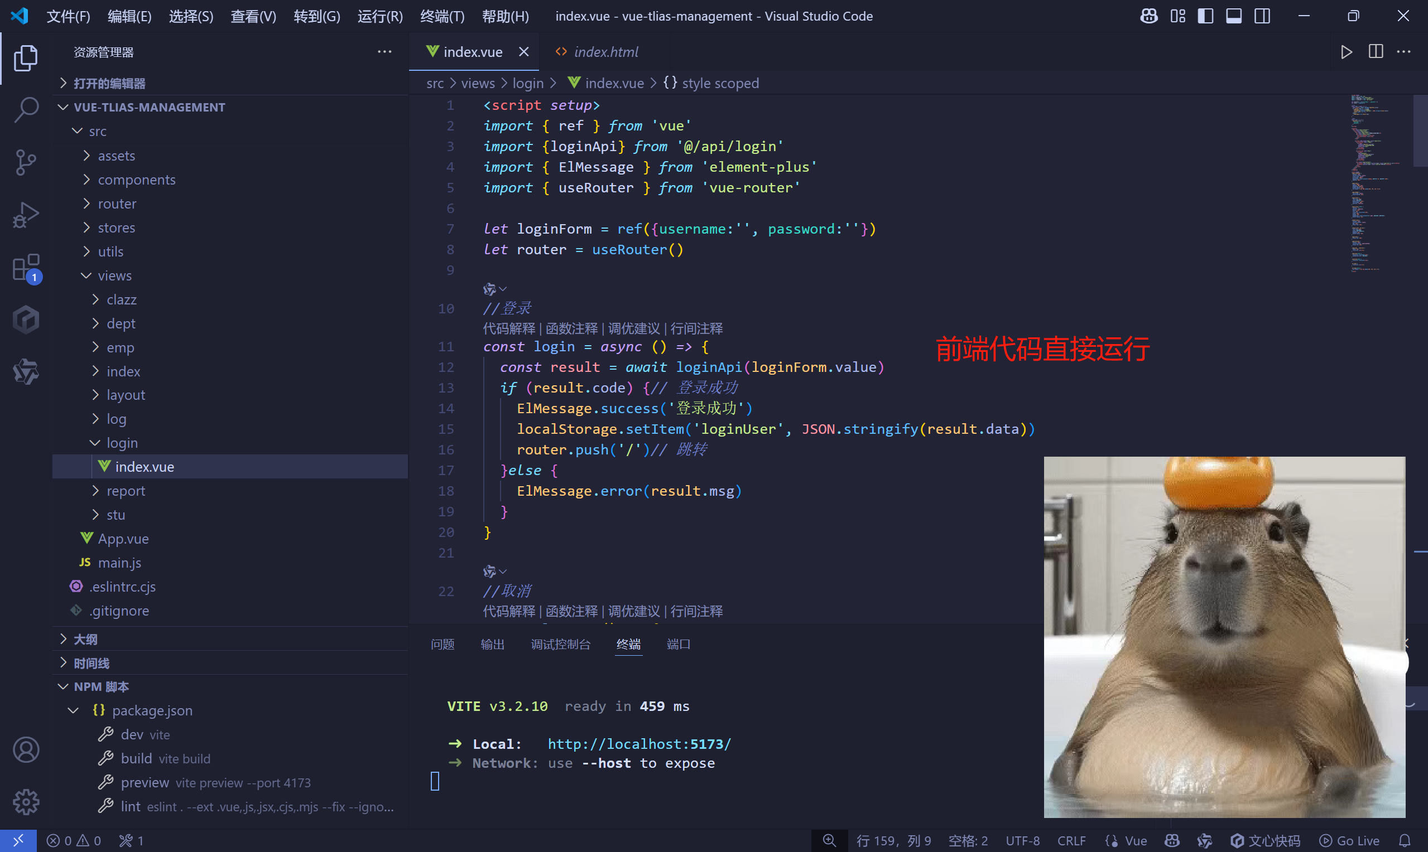Split the editor to the right
This screenshot has height=852, width=1428.
pyautogui.click(x=1375, y=52)
